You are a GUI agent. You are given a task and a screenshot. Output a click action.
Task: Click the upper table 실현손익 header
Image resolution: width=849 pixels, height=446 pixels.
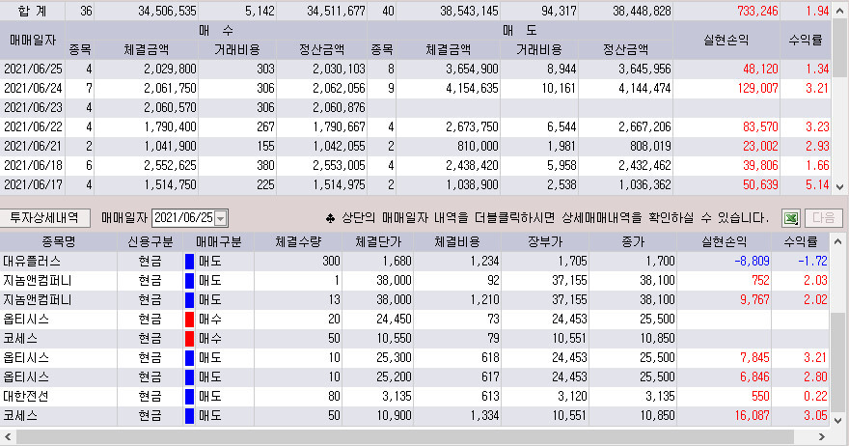coord(726,40)
